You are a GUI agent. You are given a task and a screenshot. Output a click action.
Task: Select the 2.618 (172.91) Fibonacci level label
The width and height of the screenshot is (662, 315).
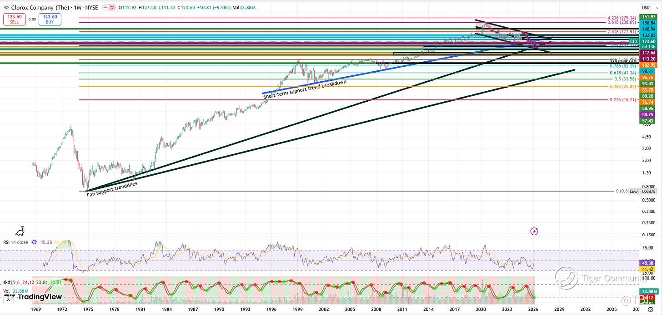click(622, 32)
